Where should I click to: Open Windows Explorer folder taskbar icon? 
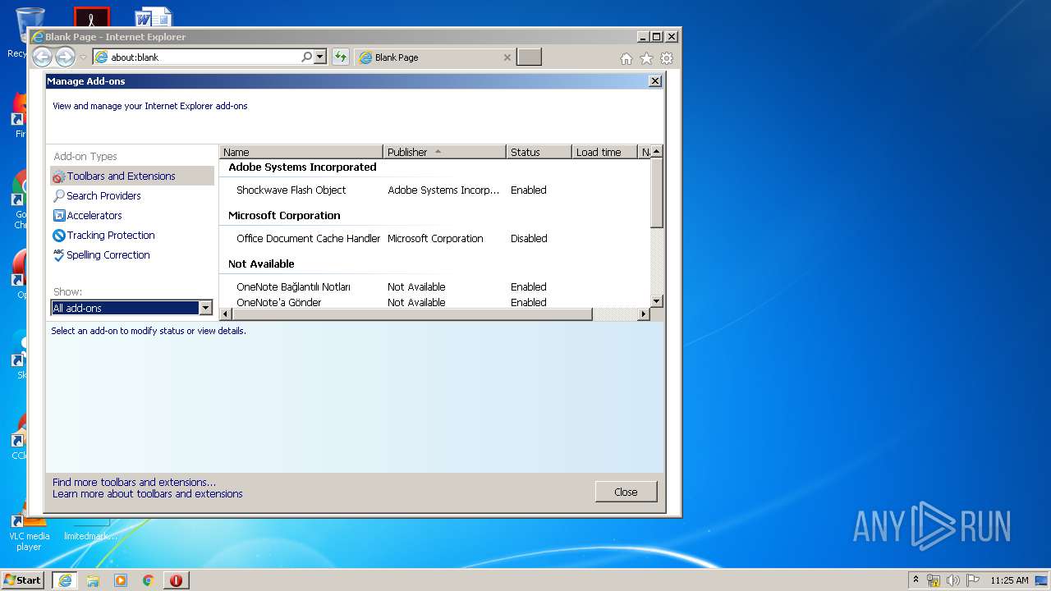pos(93,580)
